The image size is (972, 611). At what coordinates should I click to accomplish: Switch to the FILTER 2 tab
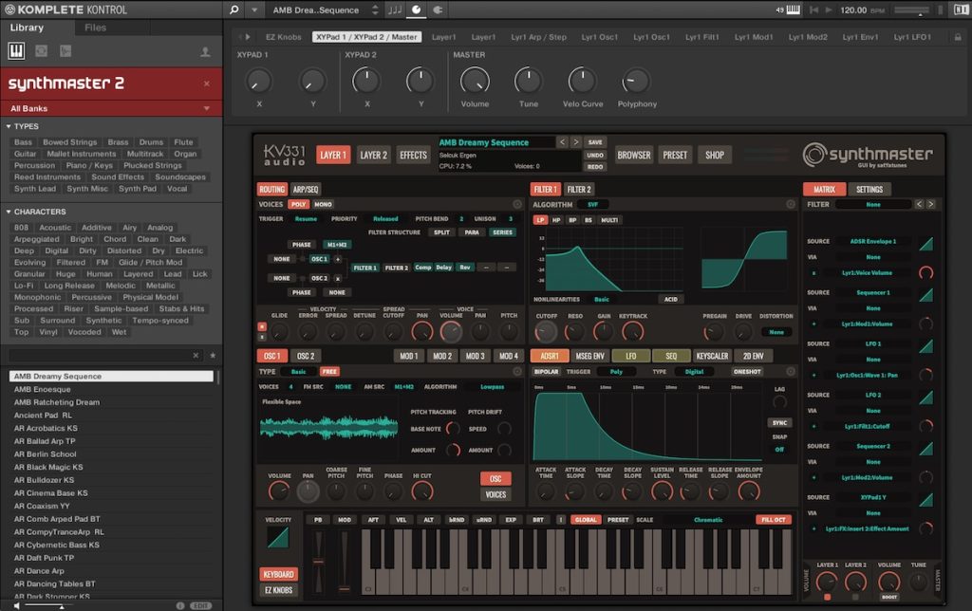[x=579, y=189]
